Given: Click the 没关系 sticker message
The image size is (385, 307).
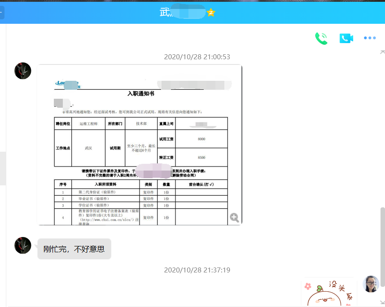Looking at the screenshot, I should click(329, 292).
